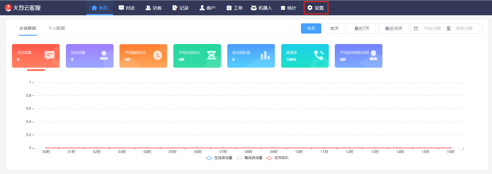
Task: Click the message icon on 总对话数 card
Action: pyautogui.click(x=49, y=55)
